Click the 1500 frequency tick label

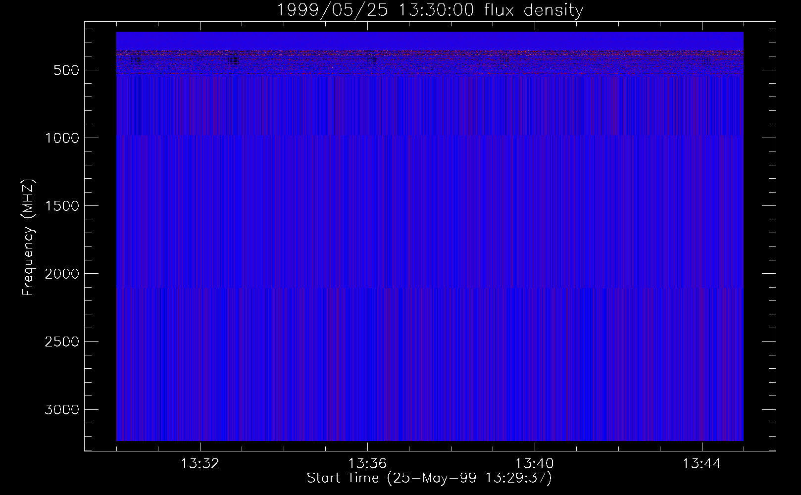(62, 206)
